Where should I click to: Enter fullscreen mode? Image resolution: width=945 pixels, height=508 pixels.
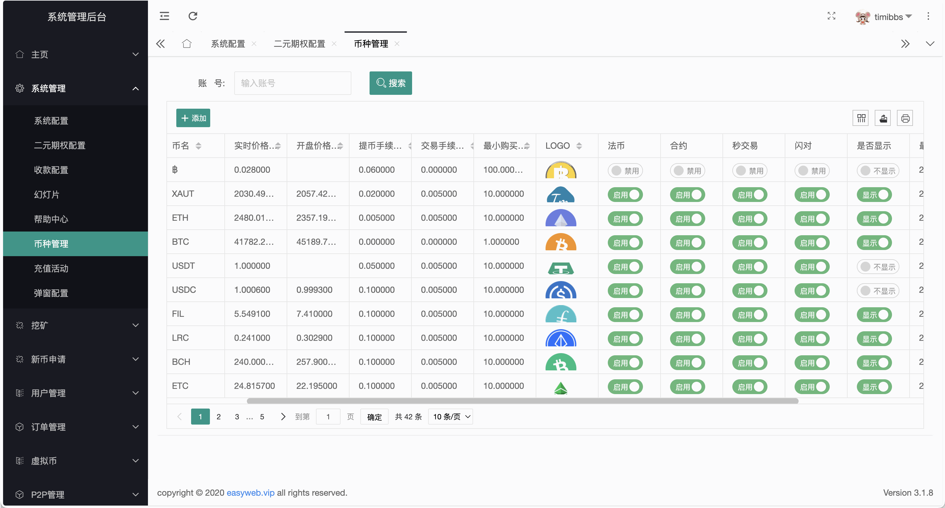point(832,16)
